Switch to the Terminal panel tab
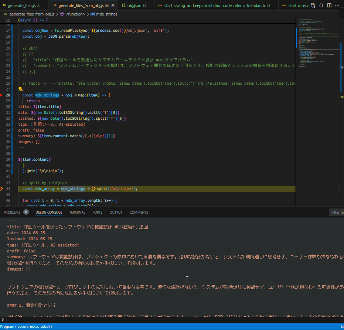The height and width of the screenshot is (330, 344). [x=77, y=212]
